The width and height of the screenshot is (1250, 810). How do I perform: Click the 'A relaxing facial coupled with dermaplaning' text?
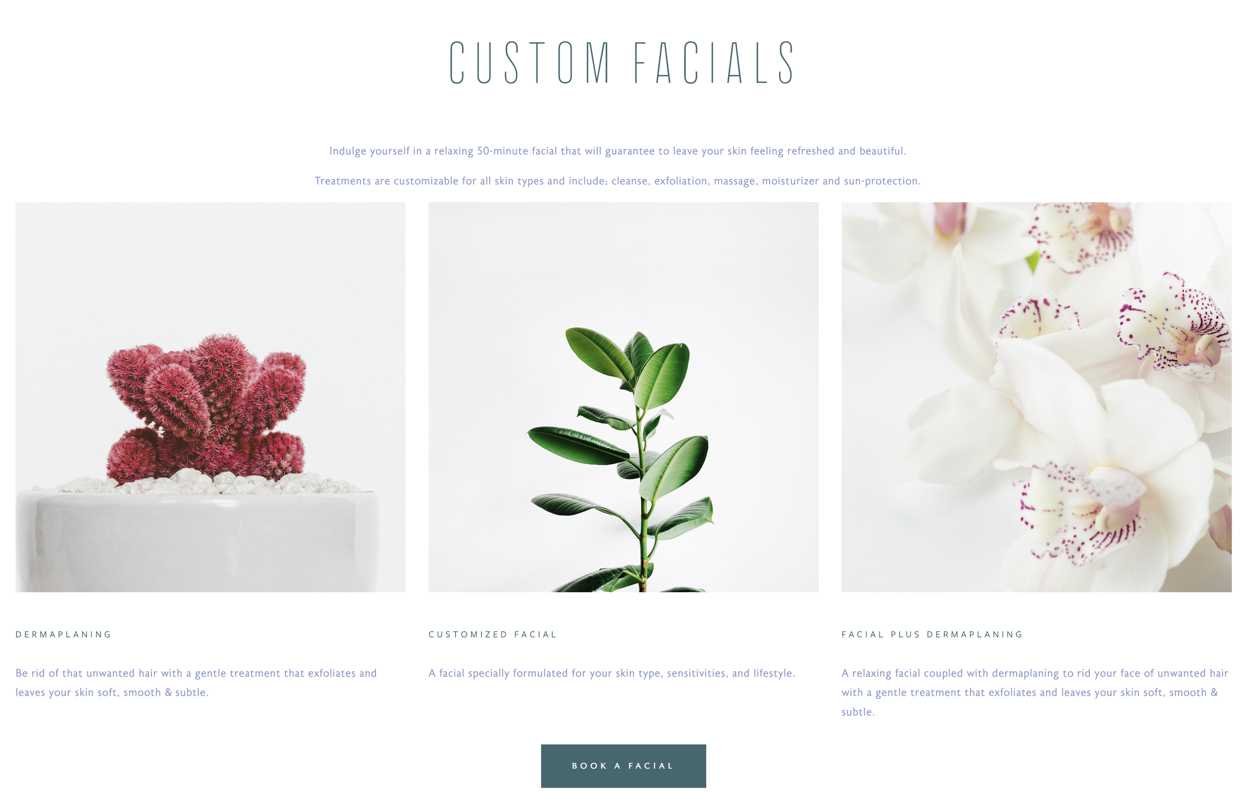point(1034,693)
